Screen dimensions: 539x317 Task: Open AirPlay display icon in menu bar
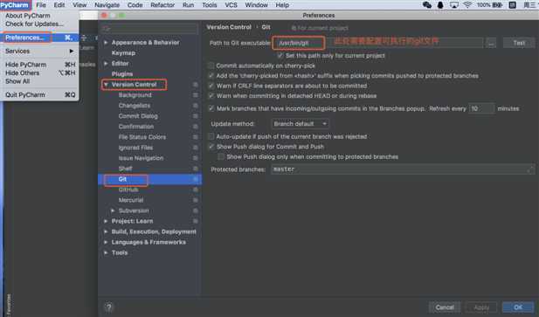(454, 5)
